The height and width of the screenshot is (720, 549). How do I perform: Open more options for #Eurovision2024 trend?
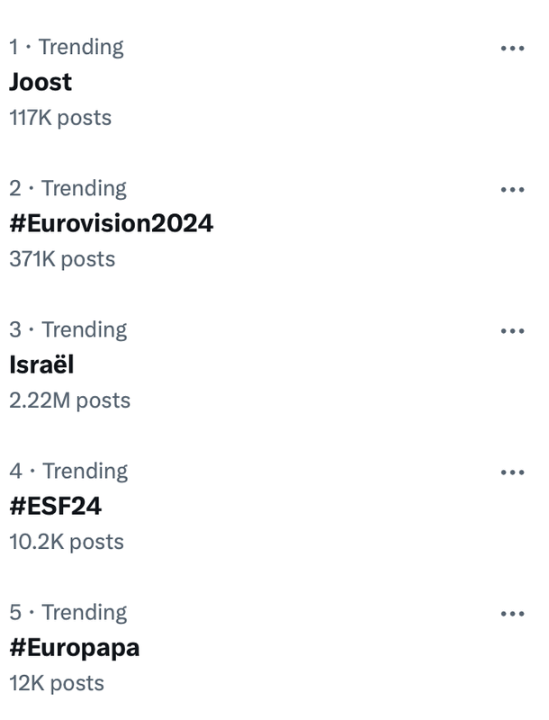(512, 190)
